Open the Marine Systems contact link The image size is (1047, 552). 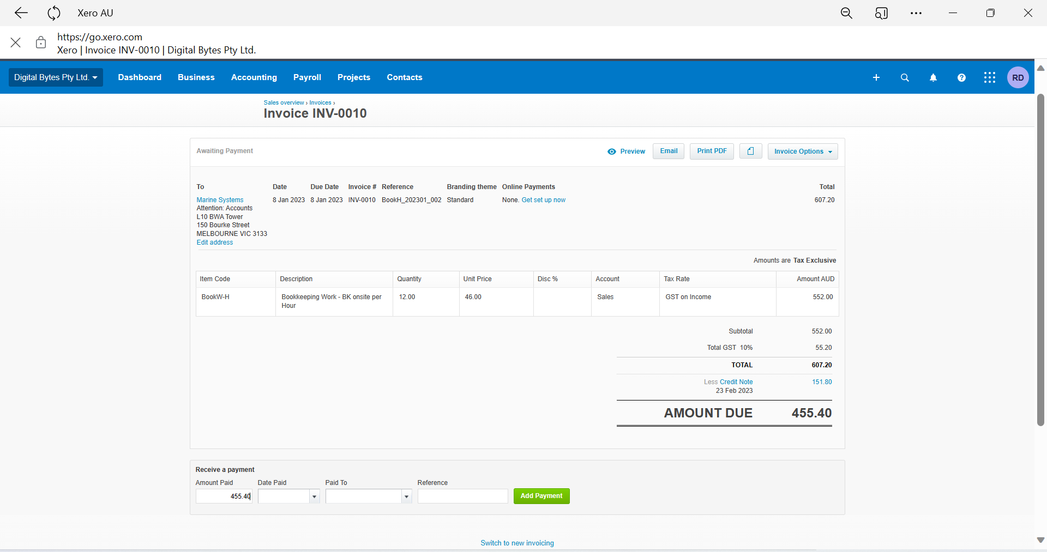[220, 200]
